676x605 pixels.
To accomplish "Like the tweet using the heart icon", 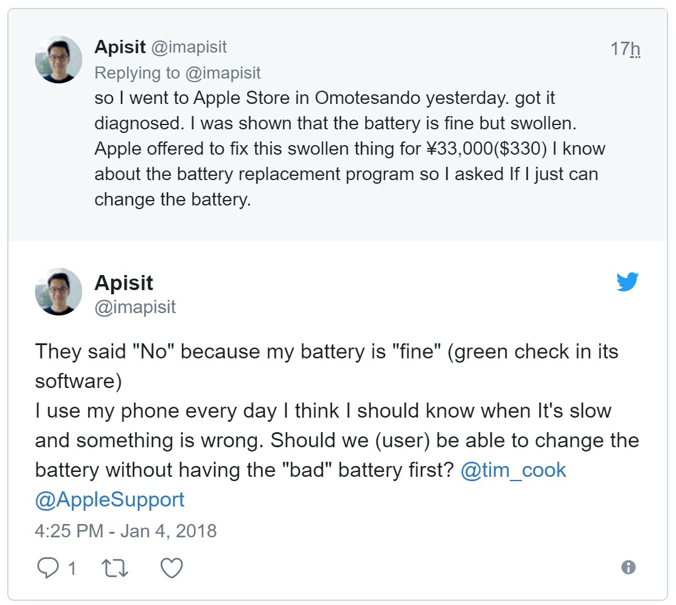I will [x=171, y=567].
